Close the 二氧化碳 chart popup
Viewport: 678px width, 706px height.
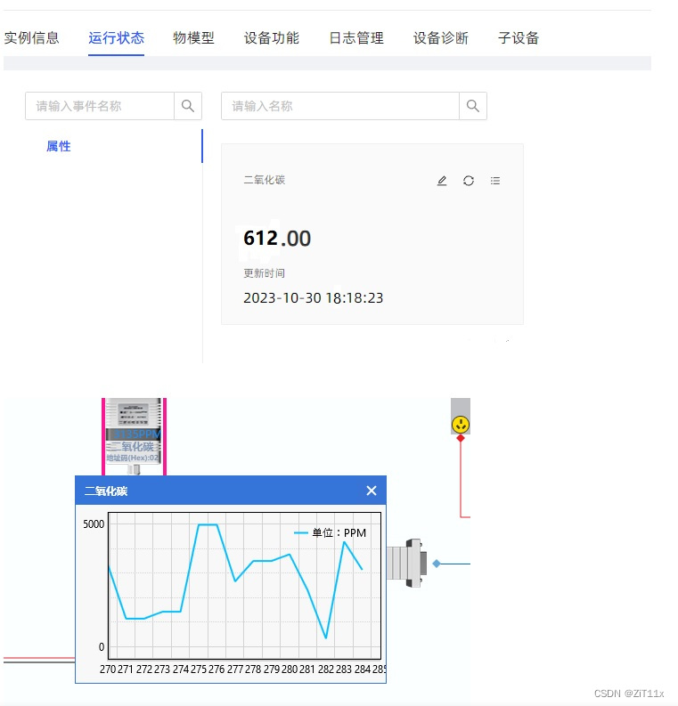click(x=372, y=491)
